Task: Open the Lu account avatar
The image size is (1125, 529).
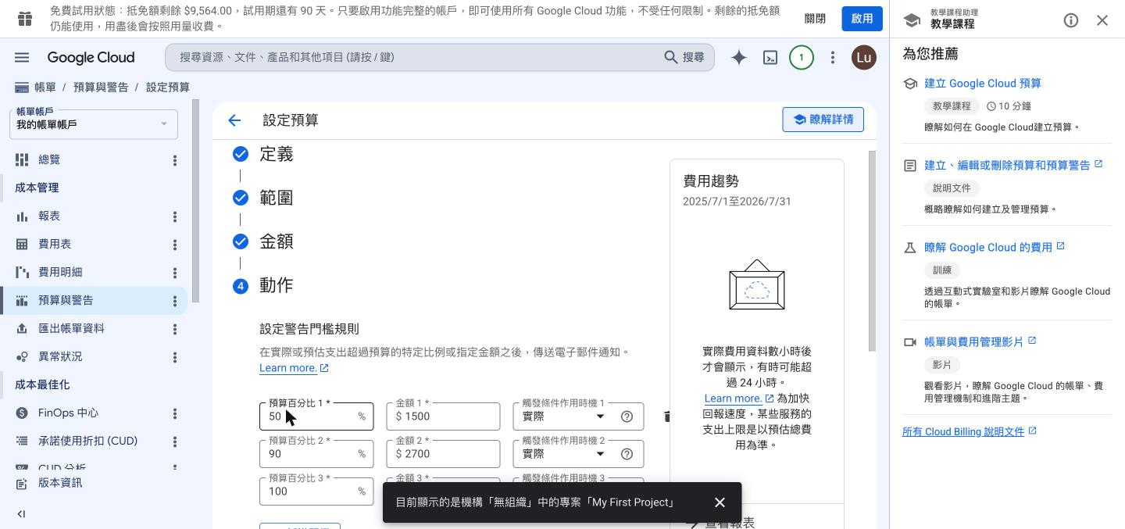Action: click(x=863, y=57)
